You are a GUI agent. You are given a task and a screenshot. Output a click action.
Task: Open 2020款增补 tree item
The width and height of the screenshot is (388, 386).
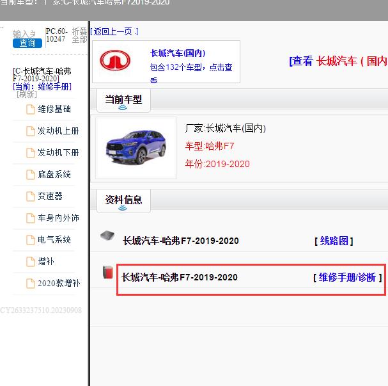pyautogui.click(x=59, y=284)
